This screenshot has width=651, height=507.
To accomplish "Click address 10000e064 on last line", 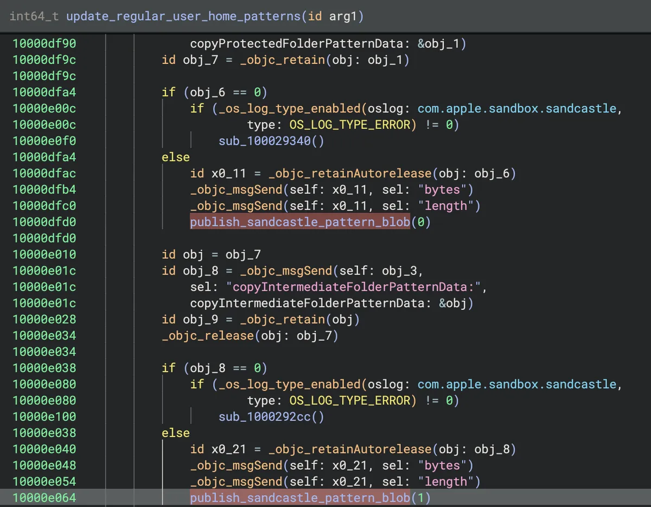I will (44, 497).
